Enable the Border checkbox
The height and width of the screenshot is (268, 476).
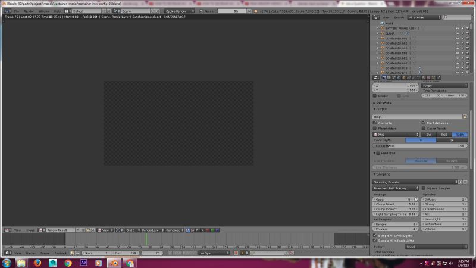375,96
